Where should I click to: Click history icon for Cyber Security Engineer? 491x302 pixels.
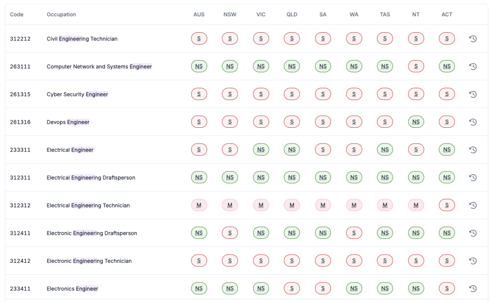tap(473, 94)
